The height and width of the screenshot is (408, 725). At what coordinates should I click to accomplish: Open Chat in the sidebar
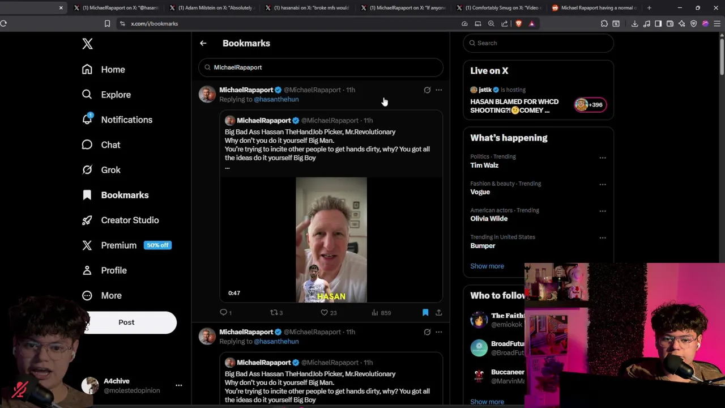pyautogui.click(x=110, y=144)
